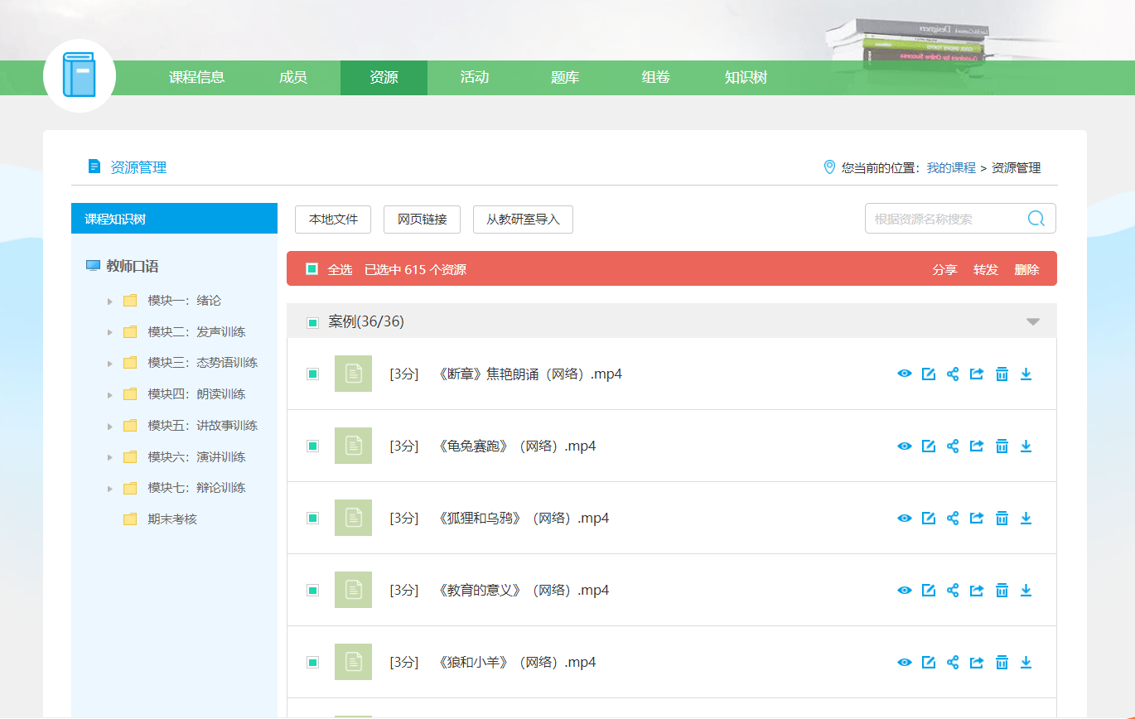Expand the 模块六：演讲训练 tree node arrow
The width and height of the screenshot is (1135, 719).
click(x=109, y=457)
